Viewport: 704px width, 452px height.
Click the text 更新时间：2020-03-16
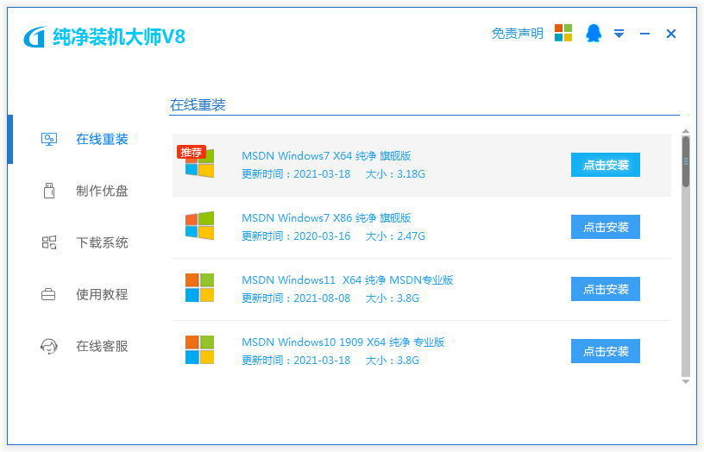296,236
